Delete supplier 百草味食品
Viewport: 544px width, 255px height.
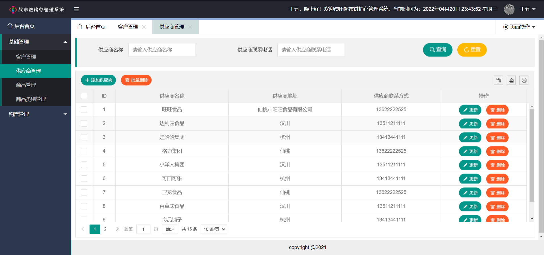[x=497, y=207]
